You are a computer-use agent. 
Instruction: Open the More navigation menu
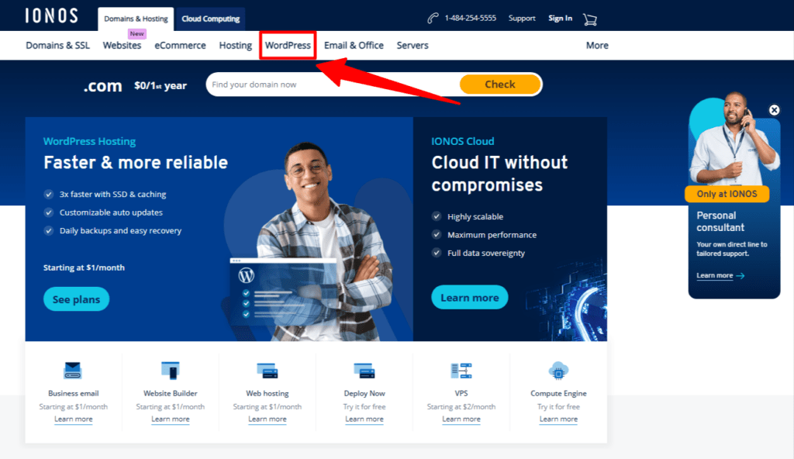(596, 45)
